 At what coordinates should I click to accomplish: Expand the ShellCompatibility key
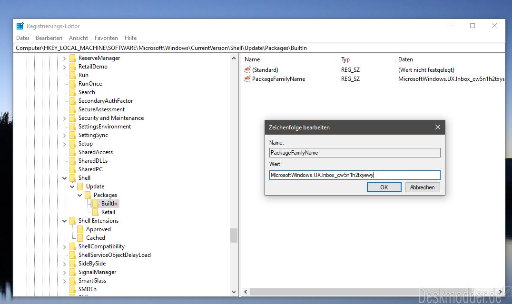pyautogui.click(x=64, y=247)
